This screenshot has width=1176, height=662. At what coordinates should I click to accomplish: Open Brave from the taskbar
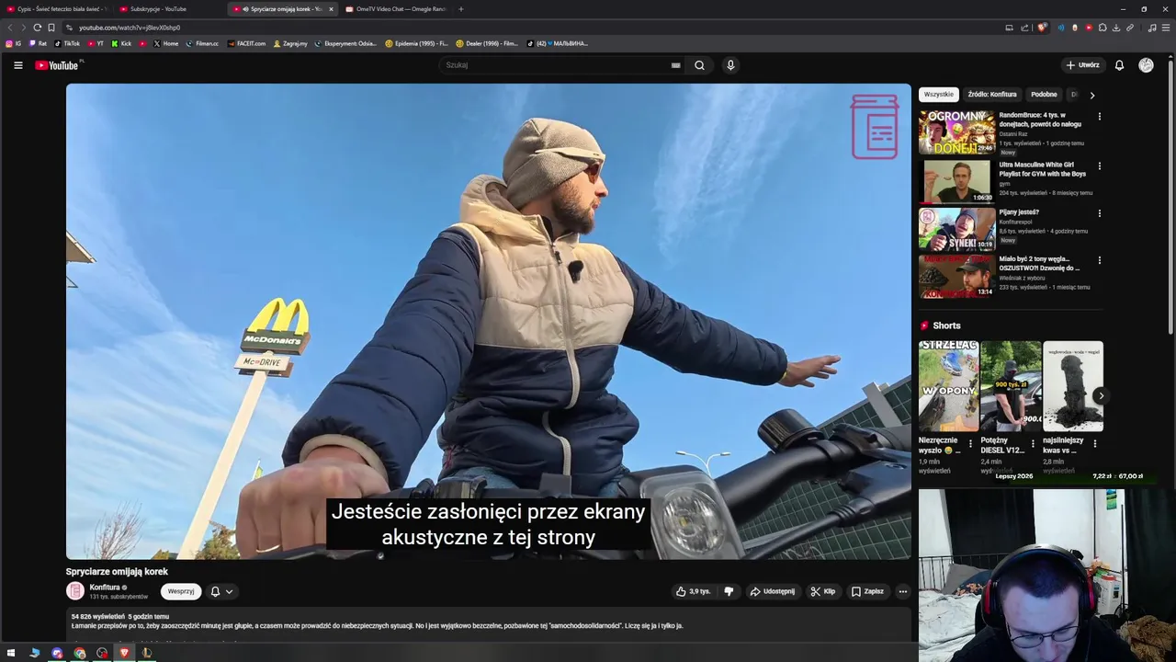(124, 653)
